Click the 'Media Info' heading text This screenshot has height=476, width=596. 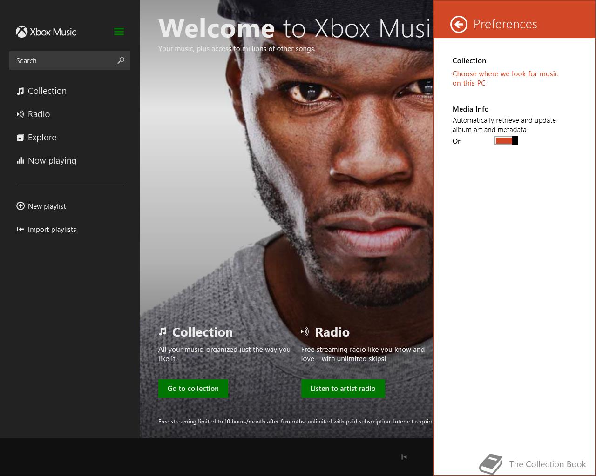tap(471, 109)
